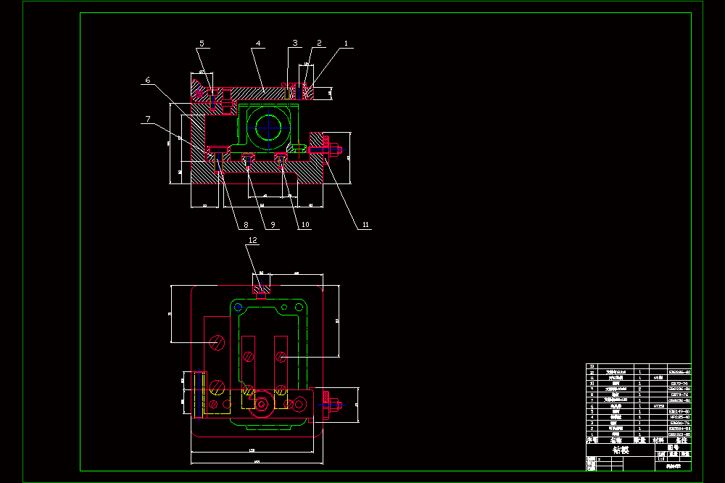Click part callout number 7
The width and height of the screenshot is (725, 483).
tap(148, 119)
